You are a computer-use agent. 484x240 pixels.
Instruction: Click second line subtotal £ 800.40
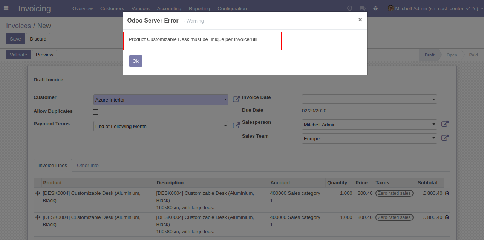[433, 217]
